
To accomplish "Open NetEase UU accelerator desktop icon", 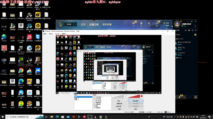I will [x=29, y=28].
